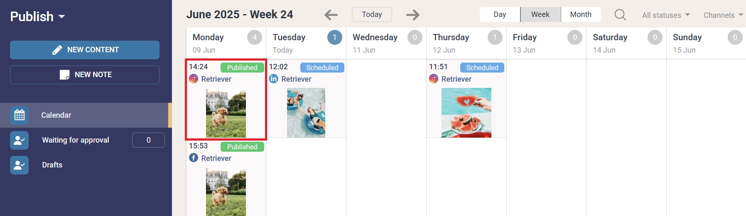The height and width of the screenshot is (216, 746).
Task: Open the Channels filter dropdown
Action: [x=723, y=15]
